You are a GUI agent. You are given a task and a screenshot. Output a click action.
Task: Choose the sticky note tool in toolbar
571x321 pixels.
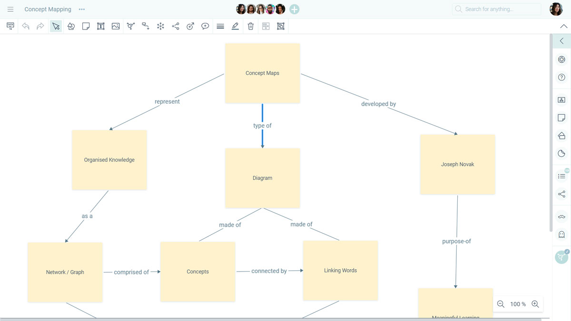[x=86, y=26]
